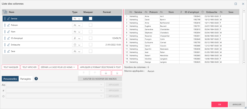
Task: Open Définir la casse pour les noms dropdown
Action: coord(58,67)
